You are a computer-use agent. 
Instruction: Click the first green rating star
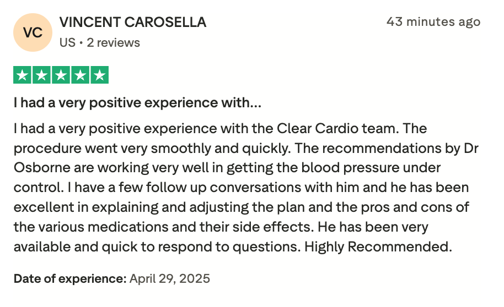[x=22, y=75]
